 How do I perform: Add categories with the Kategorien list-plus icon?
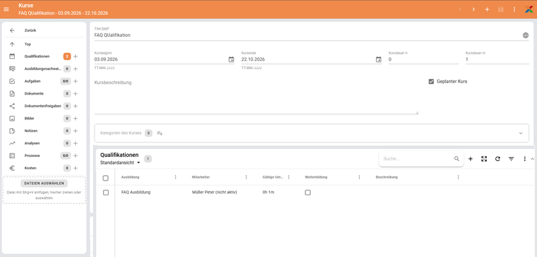click(x=160, y=133)
